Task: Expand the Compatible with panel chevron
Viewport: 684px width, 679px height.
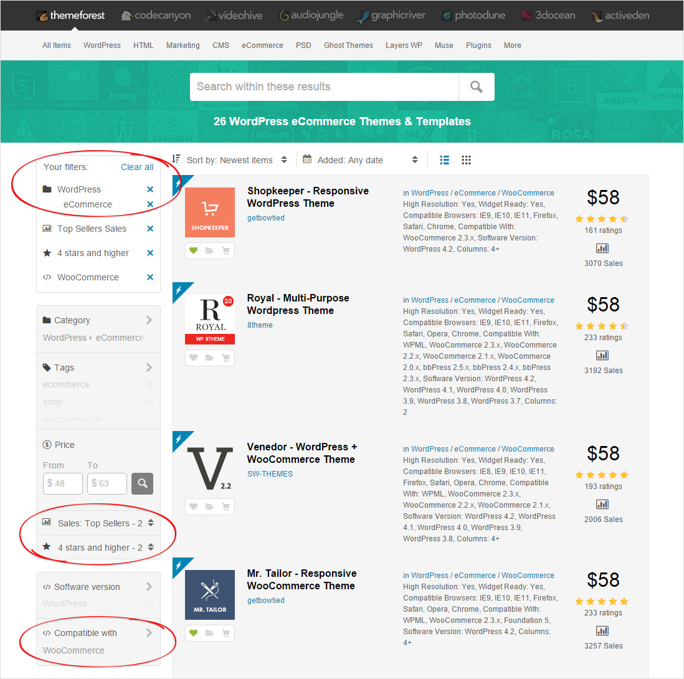Action: (x=149, y=633)
